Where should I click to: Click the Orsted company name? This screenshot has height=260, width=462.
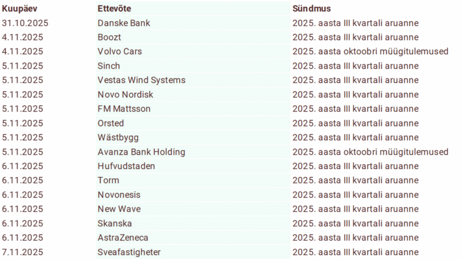tap(111, 123)
